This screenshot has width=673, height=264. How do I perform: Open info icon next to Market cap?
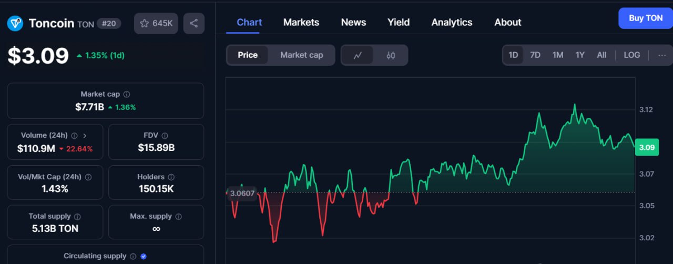pyautogui.click(x=127, y=94)
